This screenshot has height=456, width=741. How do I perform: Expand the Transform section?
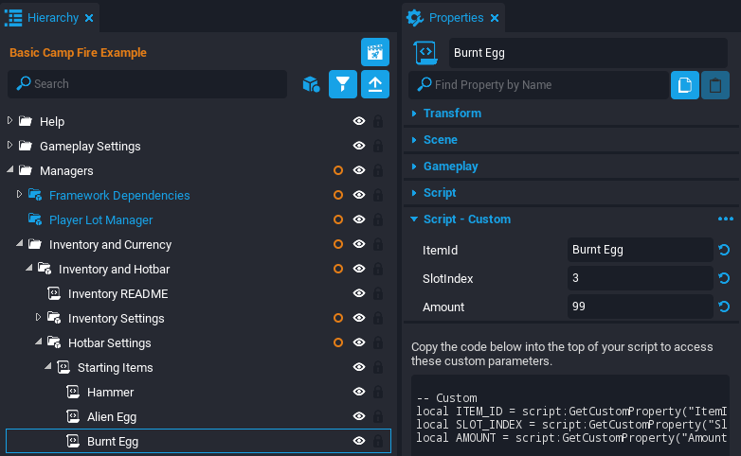click(452, 114)
